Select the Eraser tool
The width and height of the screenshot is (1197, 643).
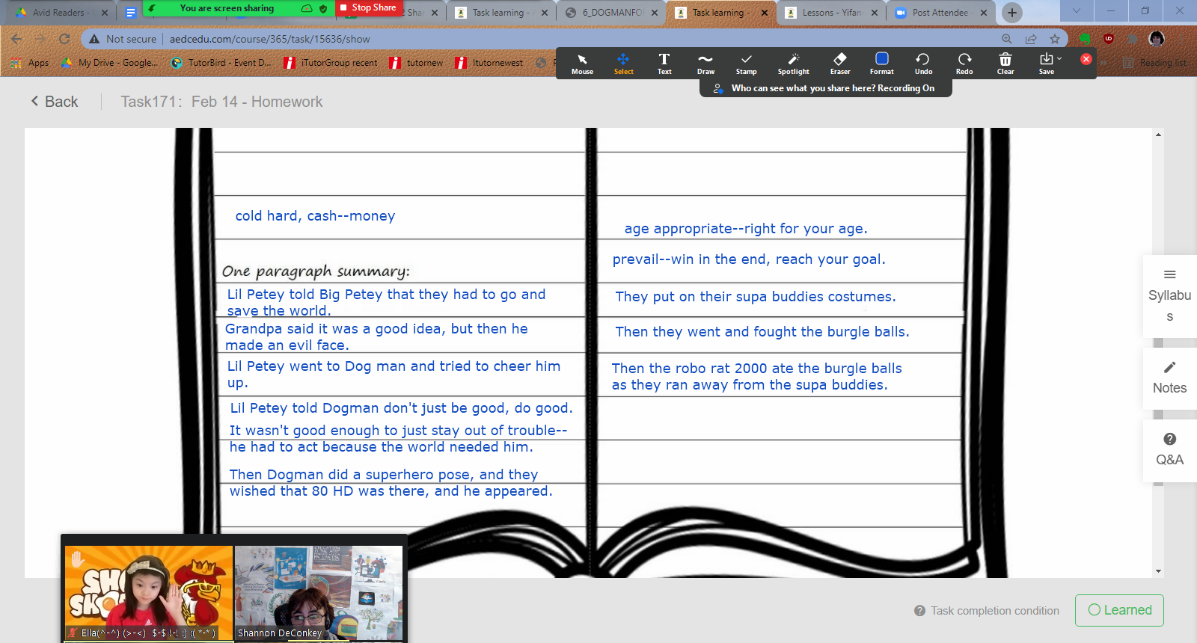pos(839,64)
